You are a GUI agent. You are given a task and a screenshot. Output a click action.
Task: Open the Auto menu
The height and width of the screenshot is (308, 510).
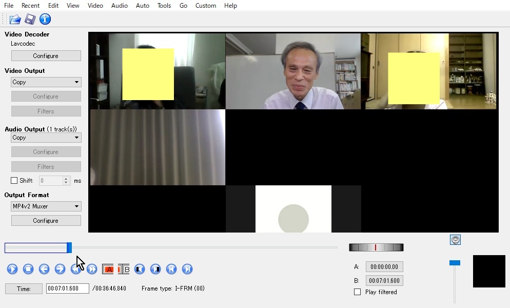point(143,6)
